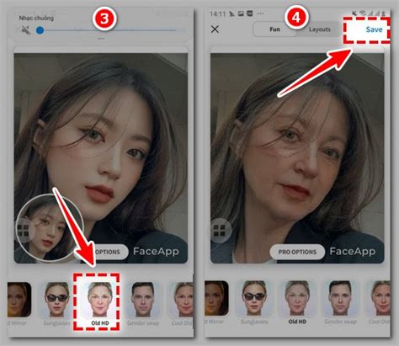
Task: Tap PRO OPTIONS in the right screen
Action: pyautogui.click(x=297, y=252)
